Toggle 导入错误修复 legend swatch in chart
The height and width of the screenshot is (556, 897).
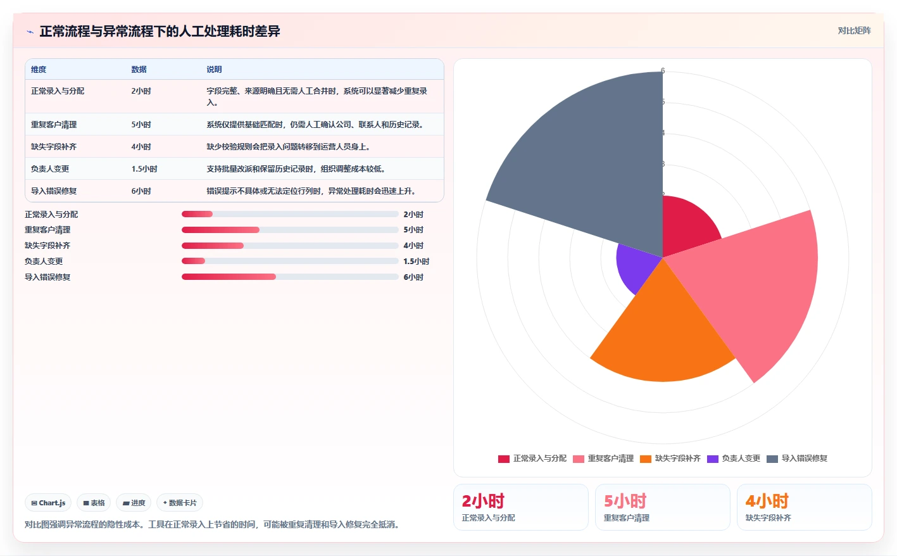tap(772, 458)
